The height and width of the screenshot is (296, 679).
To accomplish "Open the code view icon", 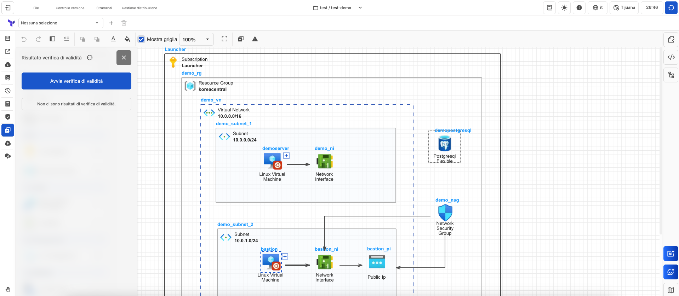I will pyautogui.click(x=671, y=57).
